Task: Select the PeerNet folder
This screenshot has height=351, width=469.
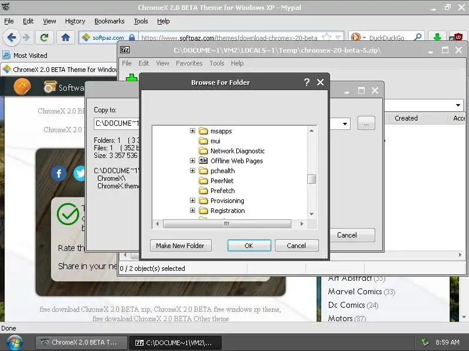Action: [222, 181]
